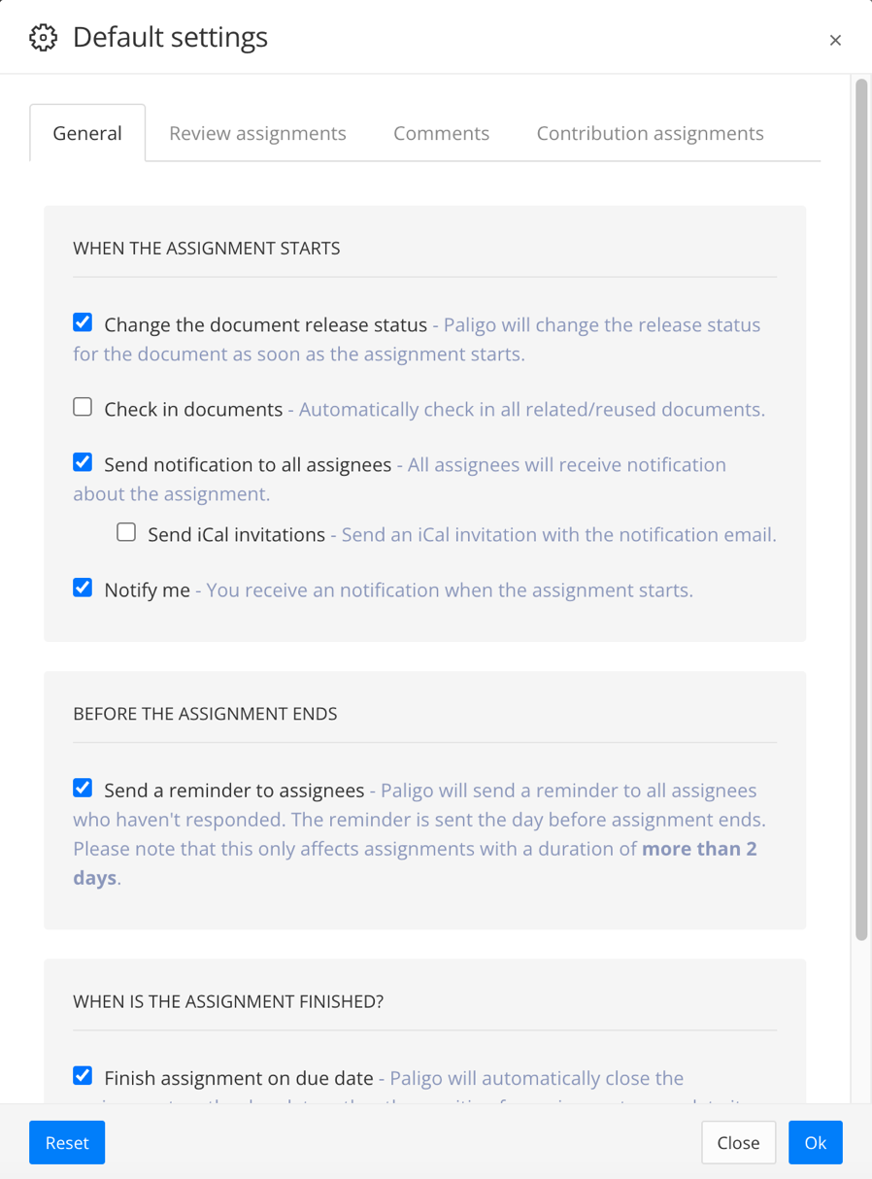The width and height of the screenshot is (872, 1179).
Task: Confirm settings with the Ok button
Action: point(815,1143)
